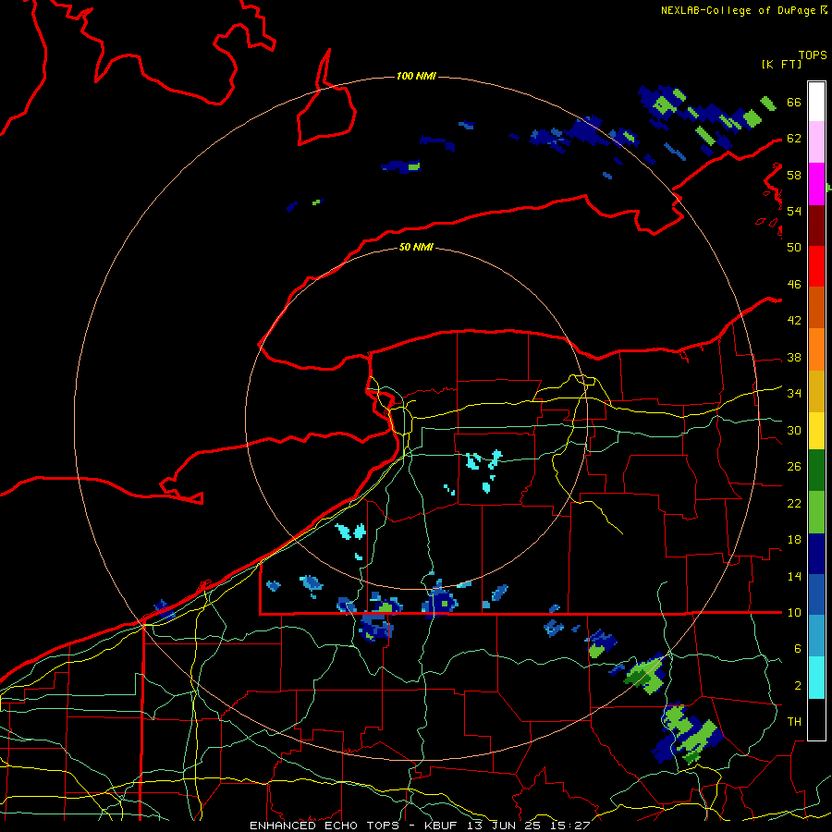The width and height of the screenshot is (832, 832).
Task: Click the 34 legend value
Action: (x=794, y=393)
